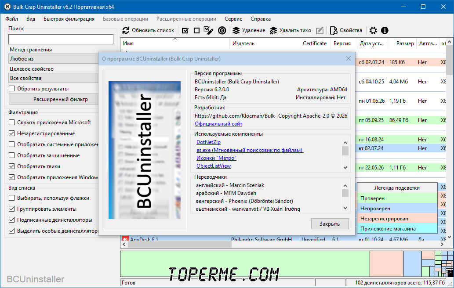Click the "Закрыть" button

[330, 223]
